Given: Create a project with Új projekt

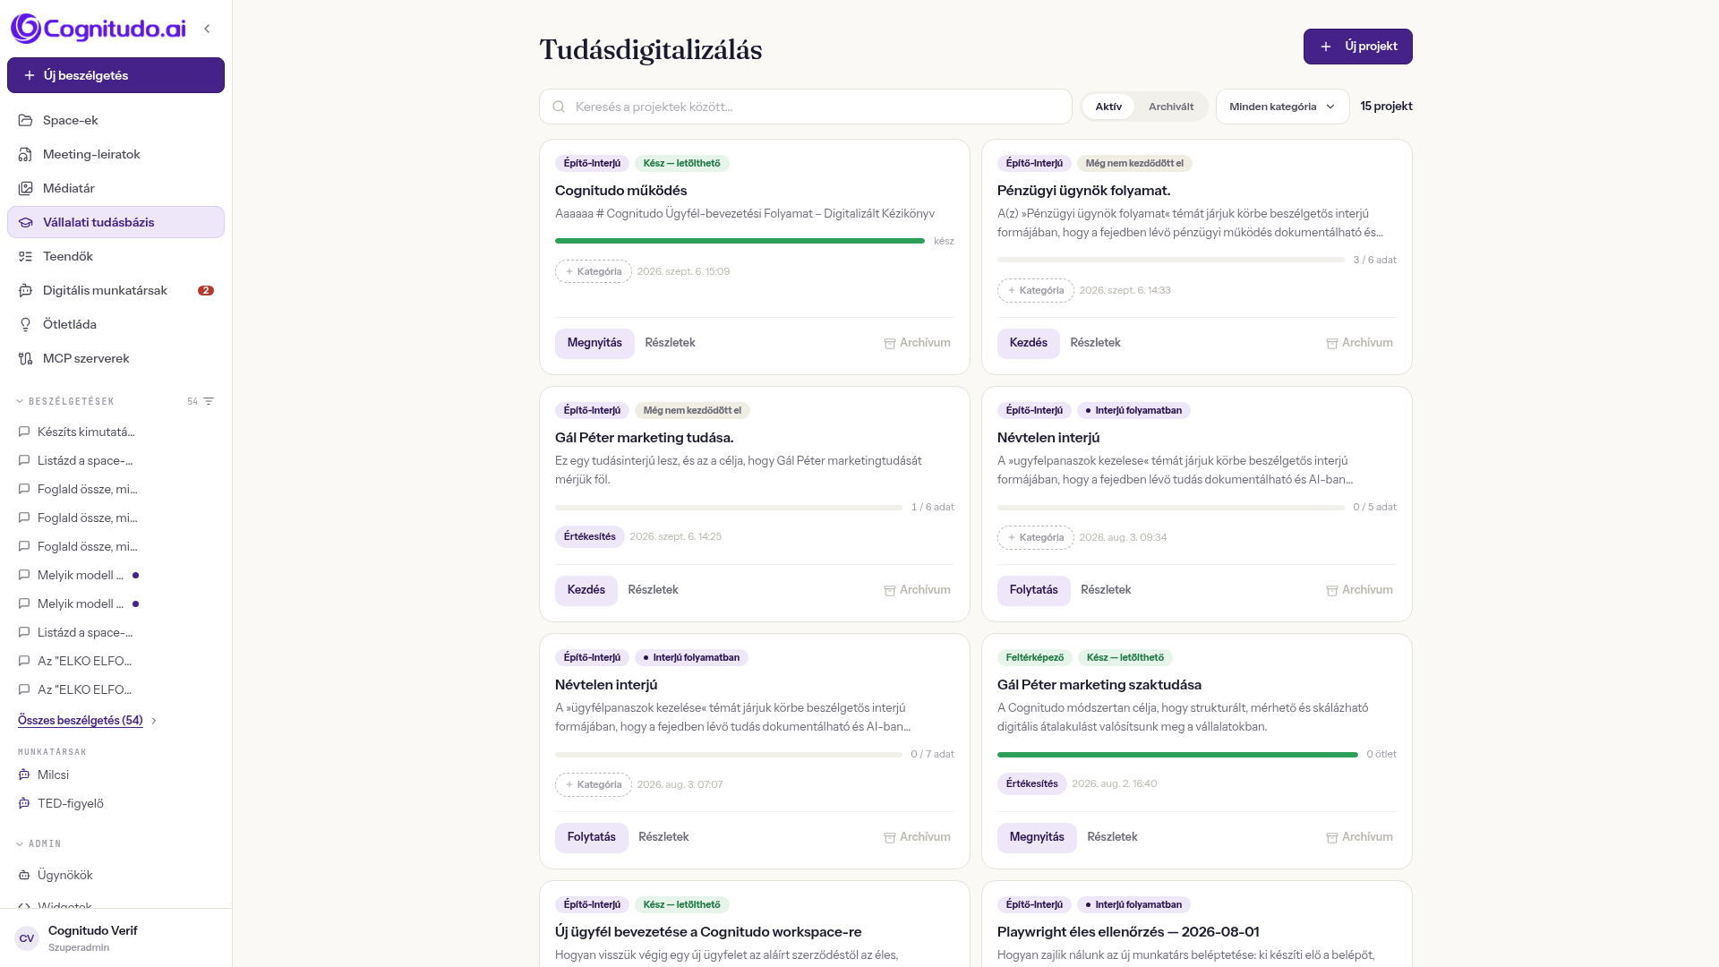Looking at the screenshot, I should pos(1358,47).
